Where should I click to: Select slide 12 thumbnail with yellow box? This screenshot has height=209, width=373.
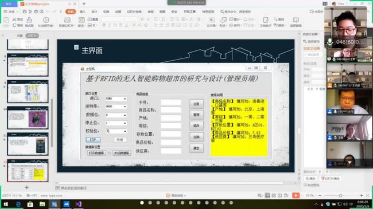(x=28, y=171)
